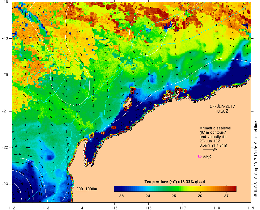Click the colorbar tick label 24
The height and width of the screenshot is (210, 260).
pyautogui.click(x=148, y=196)
